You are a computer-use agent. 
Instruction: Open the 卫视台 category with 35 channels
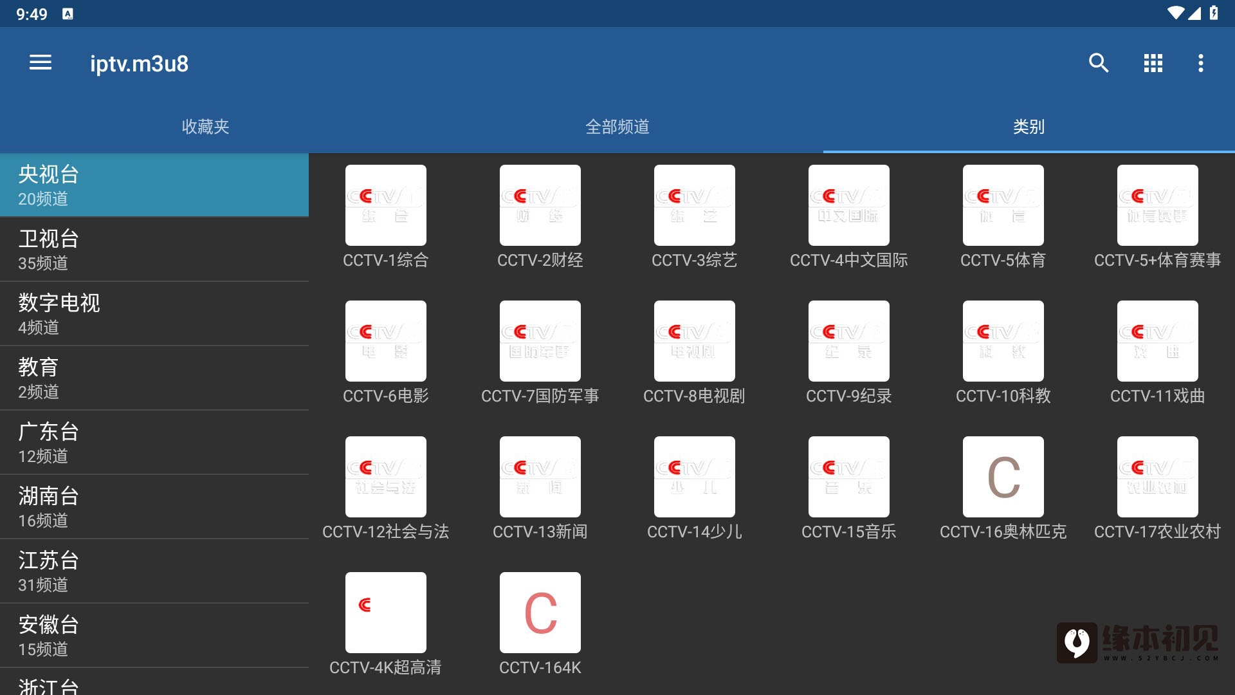tap(154, 249)
